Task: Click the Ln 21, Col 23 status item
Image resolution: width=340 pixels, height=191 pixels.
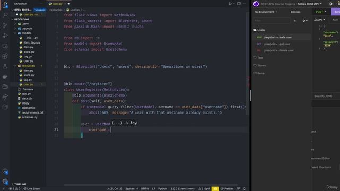Action: point(114,189)
